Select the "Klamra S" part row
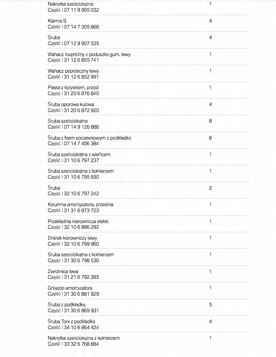The height and width of the screenshot is (357, 276). tap(57, 21)
